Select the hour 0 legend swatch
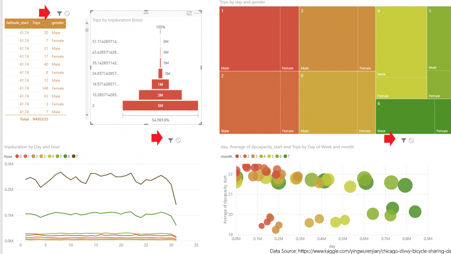The height and width of the screenshot is (254, 451). [16, 156]
